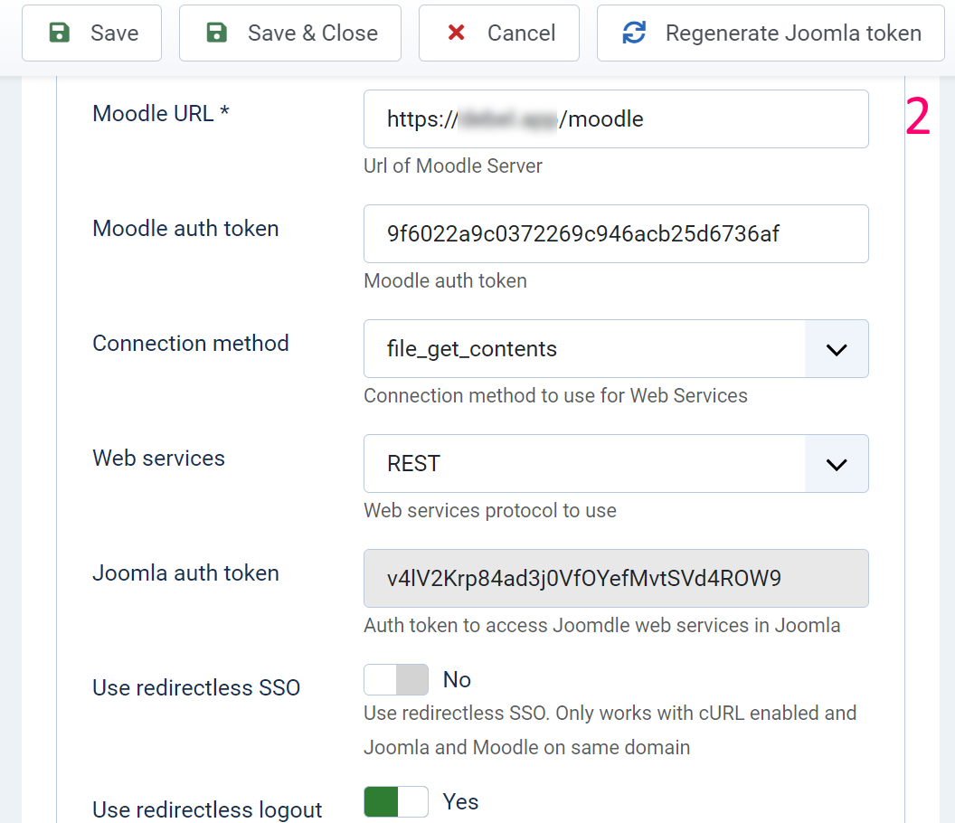
Task: Click 'Auth token to access Joomdle web services' text
Action: pyautogui.click(x=601, y=626)
